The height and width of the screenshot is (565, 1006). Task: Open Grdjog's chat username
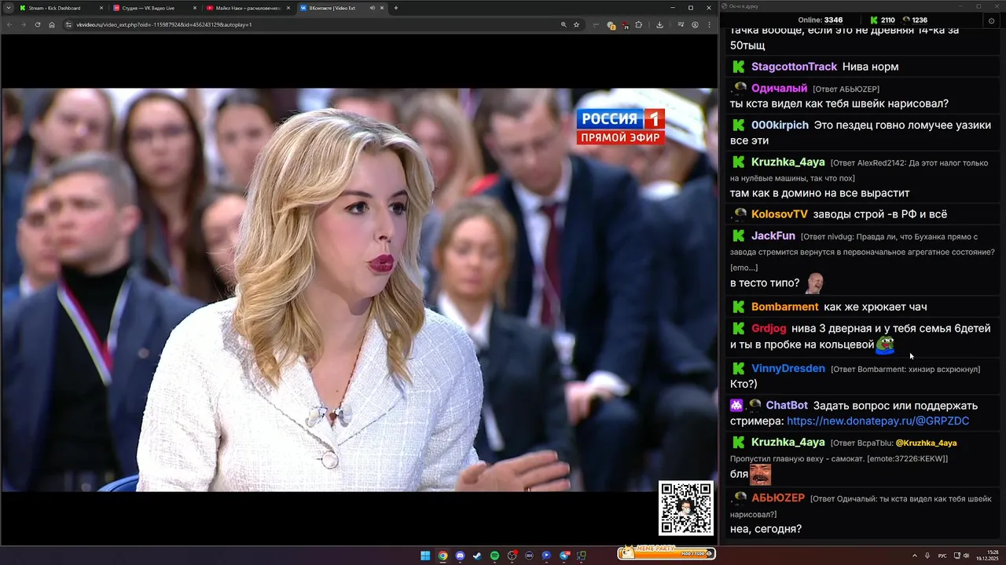click(x=769, y=329)
